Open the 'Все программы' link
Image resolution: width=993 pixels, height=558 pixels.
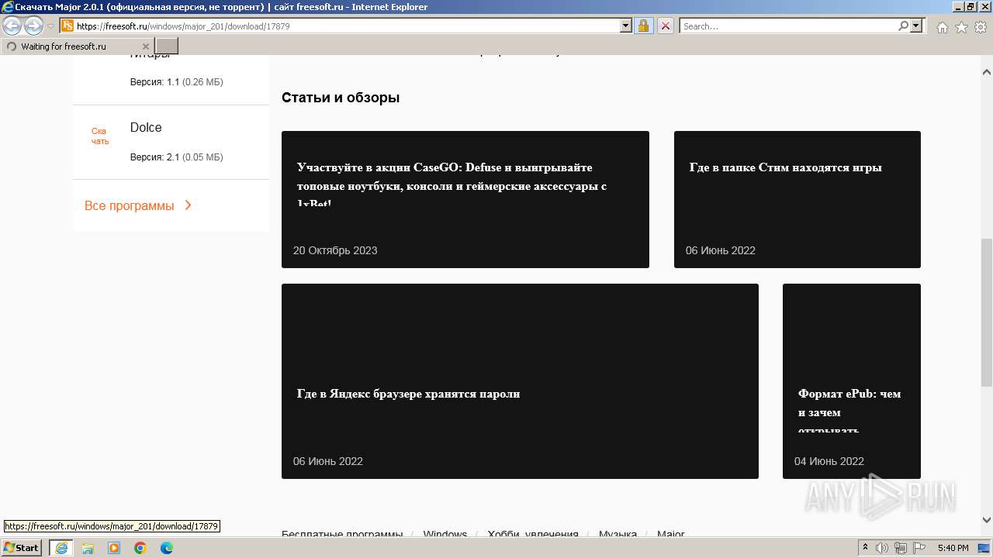tap(129, 206)
